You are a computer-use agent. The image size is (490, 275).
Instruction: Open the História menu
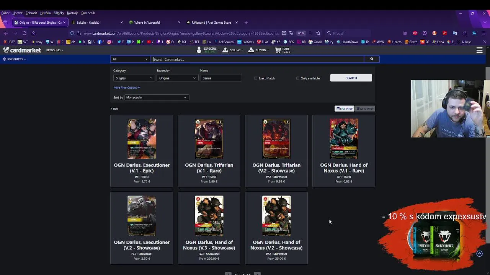[45, 13]
